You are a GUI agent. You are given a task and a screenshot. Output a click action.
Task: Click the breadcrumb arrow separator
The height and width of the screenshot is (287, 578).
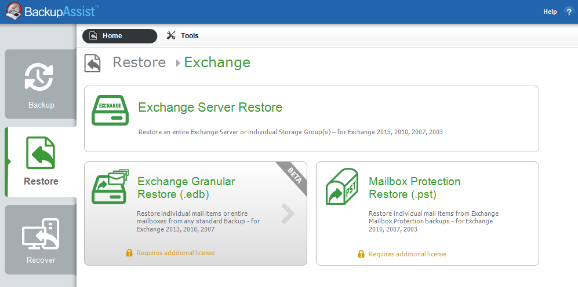(x=178, y=63)
